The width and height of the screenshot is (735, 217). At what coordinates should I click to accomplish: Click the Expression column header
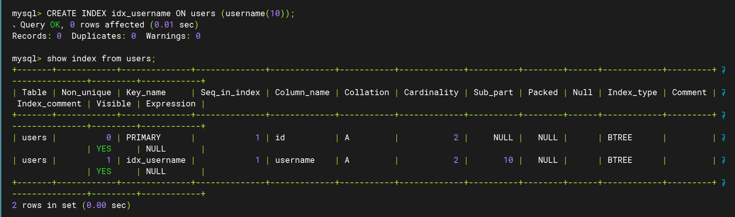pos(171,104)
